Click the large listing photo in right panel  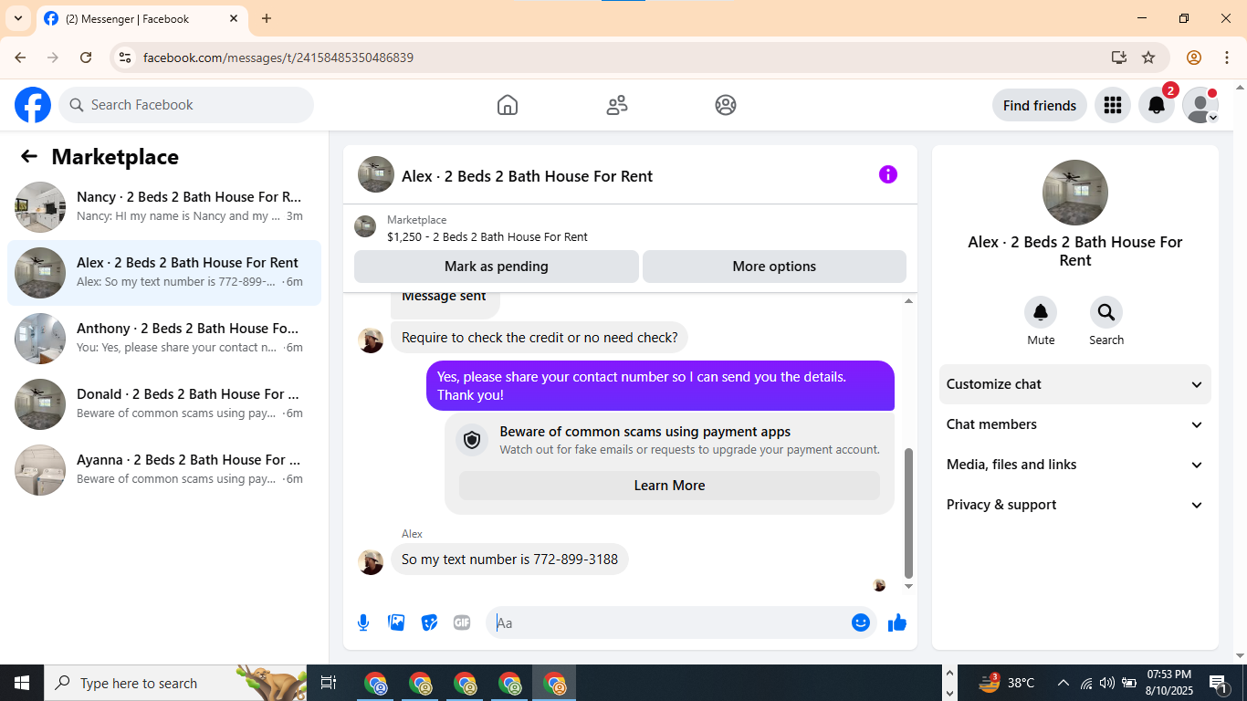(x=1075, y=193)
